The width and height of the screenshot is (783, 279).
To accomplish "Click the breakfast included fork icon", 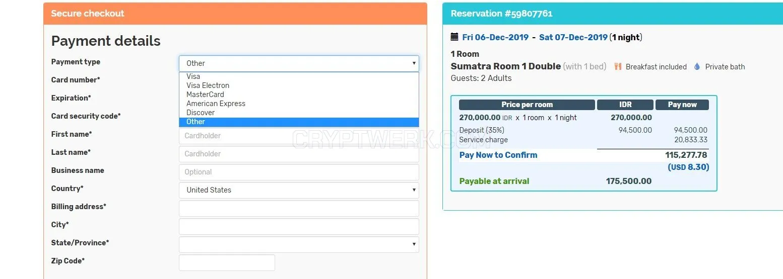I will point(618,66).
